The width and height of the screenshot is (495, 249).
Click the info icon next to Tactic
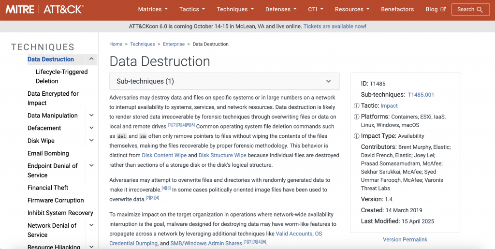point(356,106)
